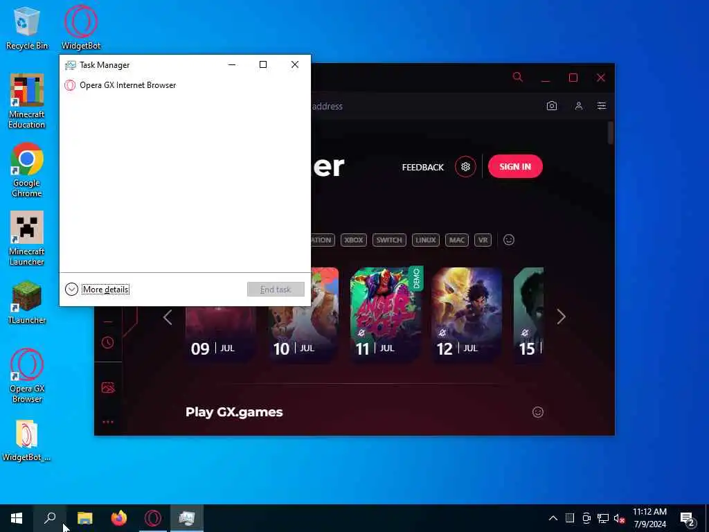Click the Opera GX page vertical scrollbar
Image resolution: width=709 pixels, height=532 pixels.
coord(611,133)
